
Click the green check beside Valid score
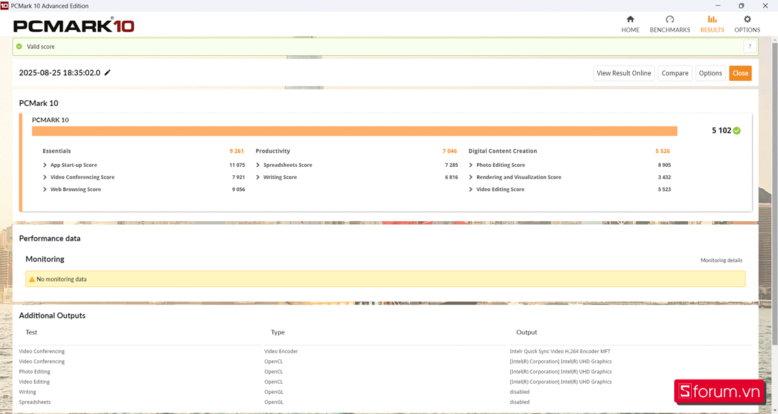(19, 47)
